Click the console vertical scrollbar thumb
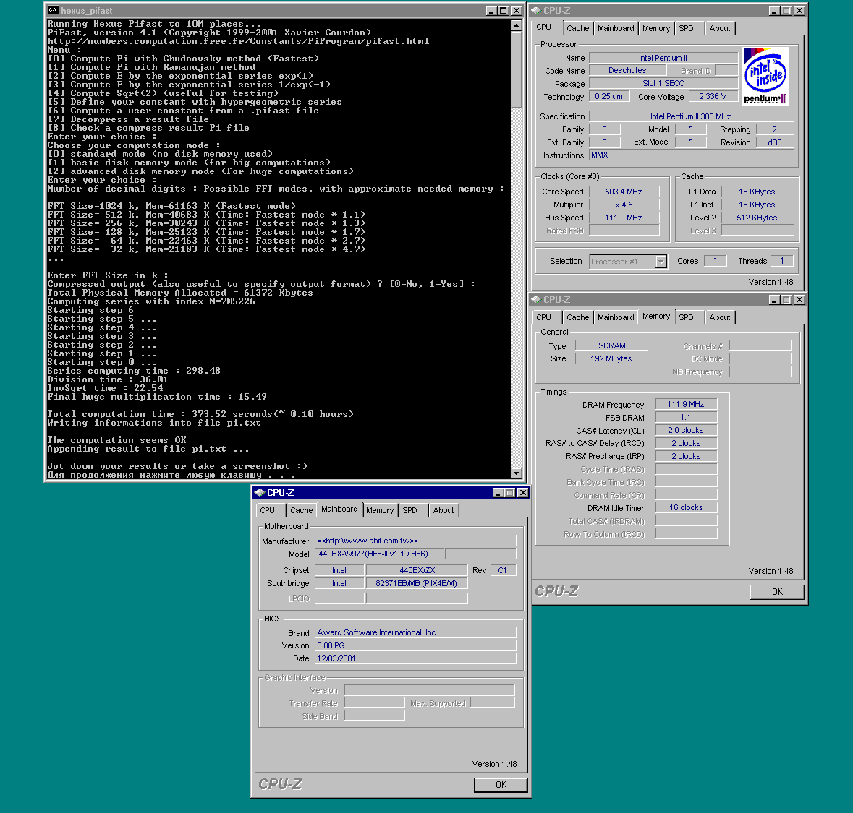The width and height of the screenshot is (853, 813). click(517, 69)
